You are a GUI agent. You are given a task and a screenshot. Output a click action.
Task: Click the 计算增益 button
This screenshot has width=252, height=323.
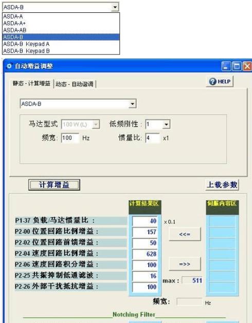pyautogui.click(x=54, y=185)
